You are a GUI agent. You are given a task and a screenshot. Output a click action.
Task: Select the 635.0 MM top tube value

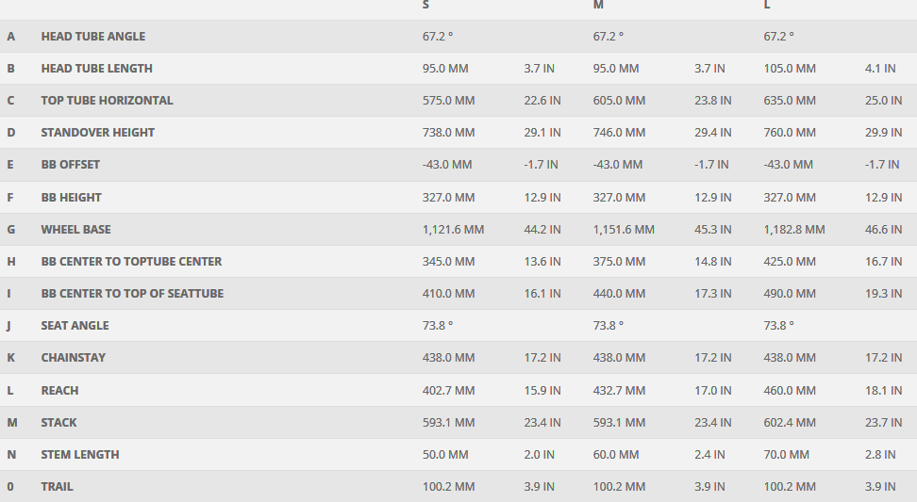[x=789, y=101]
